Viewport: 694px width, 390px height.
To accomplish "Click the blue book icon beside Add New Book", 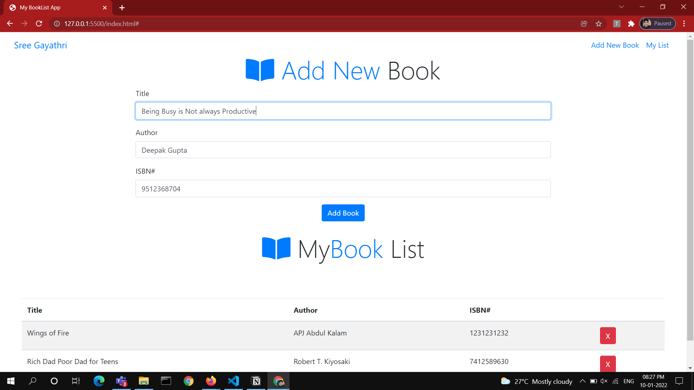I will coord(260,70).
